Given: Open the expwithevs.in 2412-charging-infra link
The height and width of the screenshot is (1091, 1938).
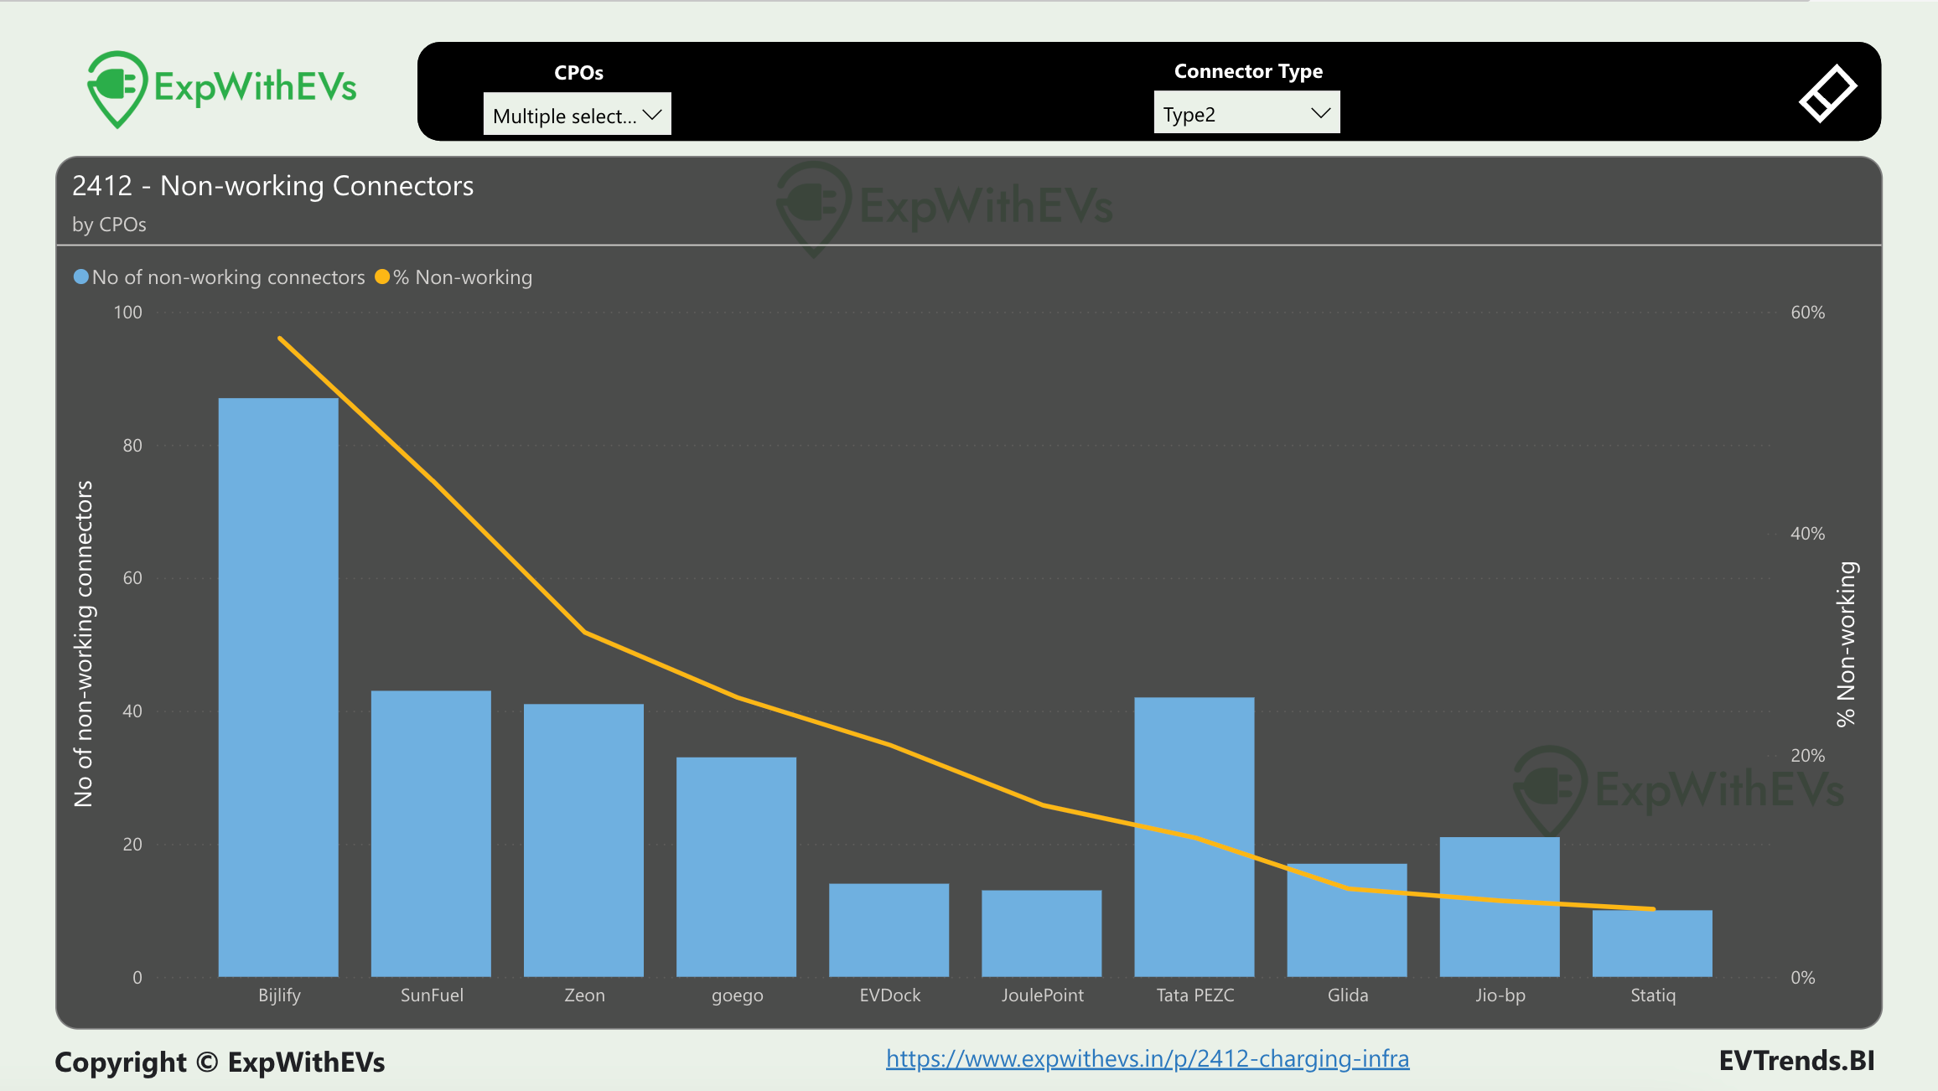Looking at the screenshot, I should tap(1148, 1059).
